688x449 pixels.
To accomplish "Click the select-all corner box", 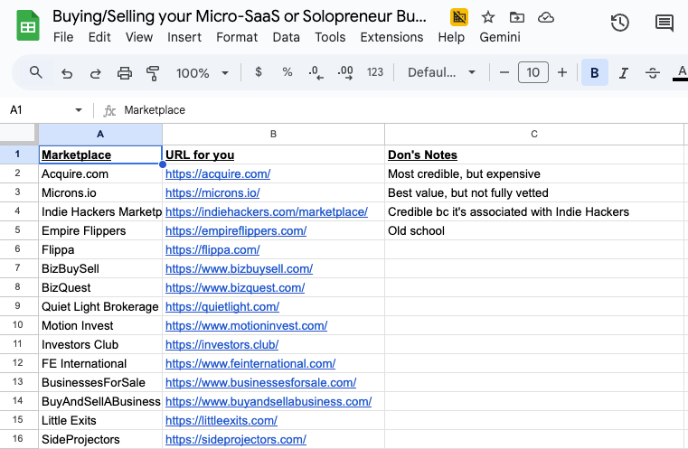I will click(x=17, y=133).
